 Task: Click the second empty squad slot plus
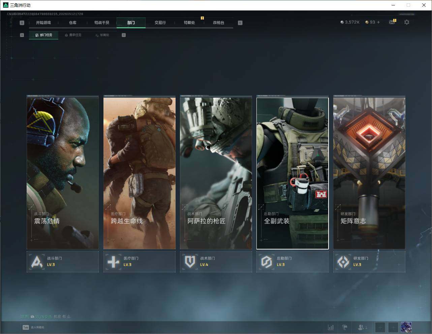[393, 327]
